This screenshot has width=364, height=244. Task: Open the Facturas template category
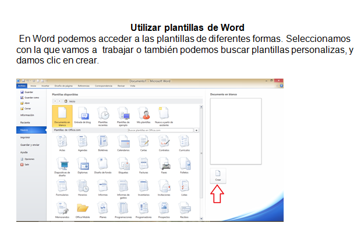pos(143,165)
